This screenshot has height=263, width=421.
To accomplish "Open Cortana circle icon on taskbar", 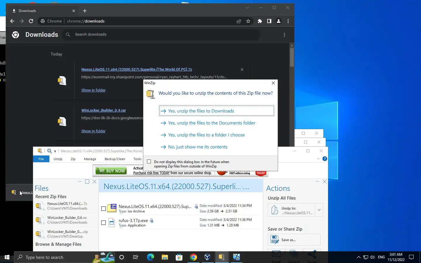I will [122, 257].
